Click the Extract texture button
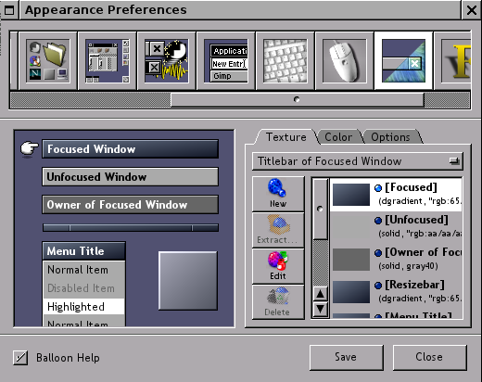The image size is (482, 382). coord(278,230)
